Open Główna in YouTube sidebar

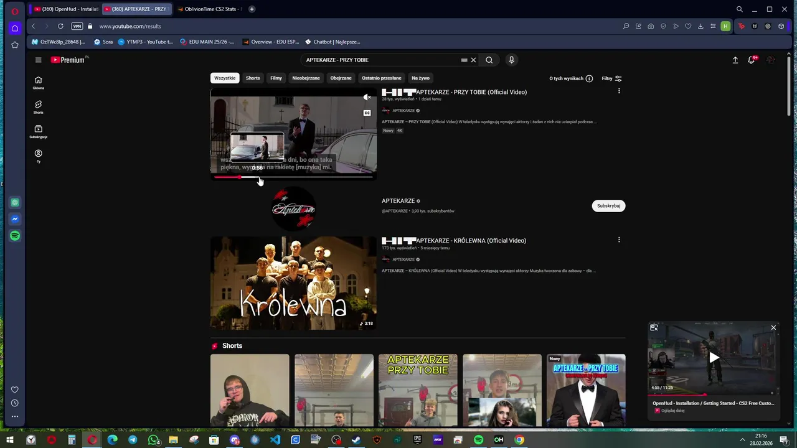tap(38, 83)
